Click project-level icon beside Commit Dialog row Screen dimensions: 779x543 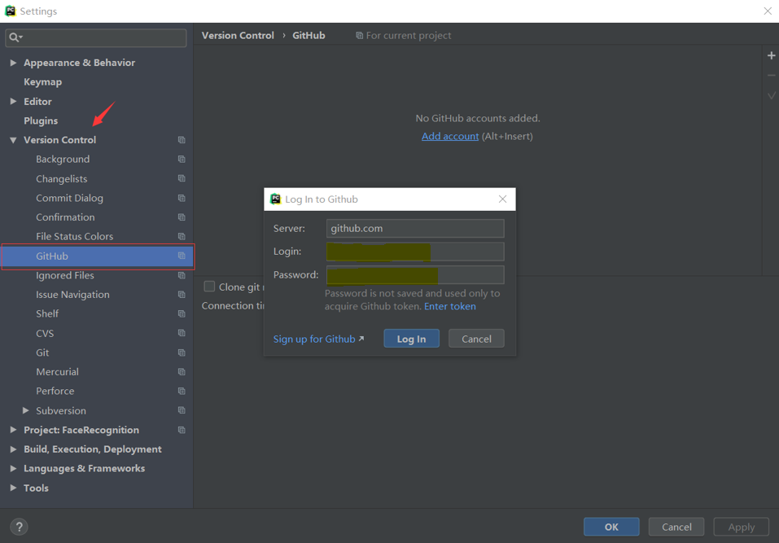(x=182, y=198)
